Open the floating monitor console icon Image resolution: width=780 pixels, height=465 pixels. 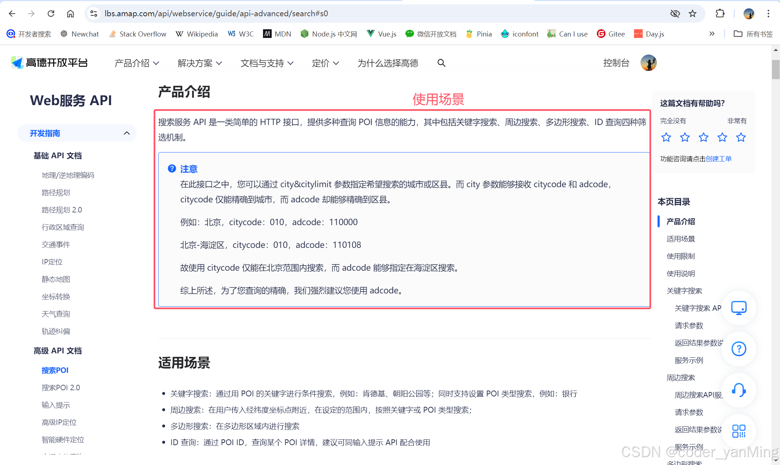(x=739, y=308)
